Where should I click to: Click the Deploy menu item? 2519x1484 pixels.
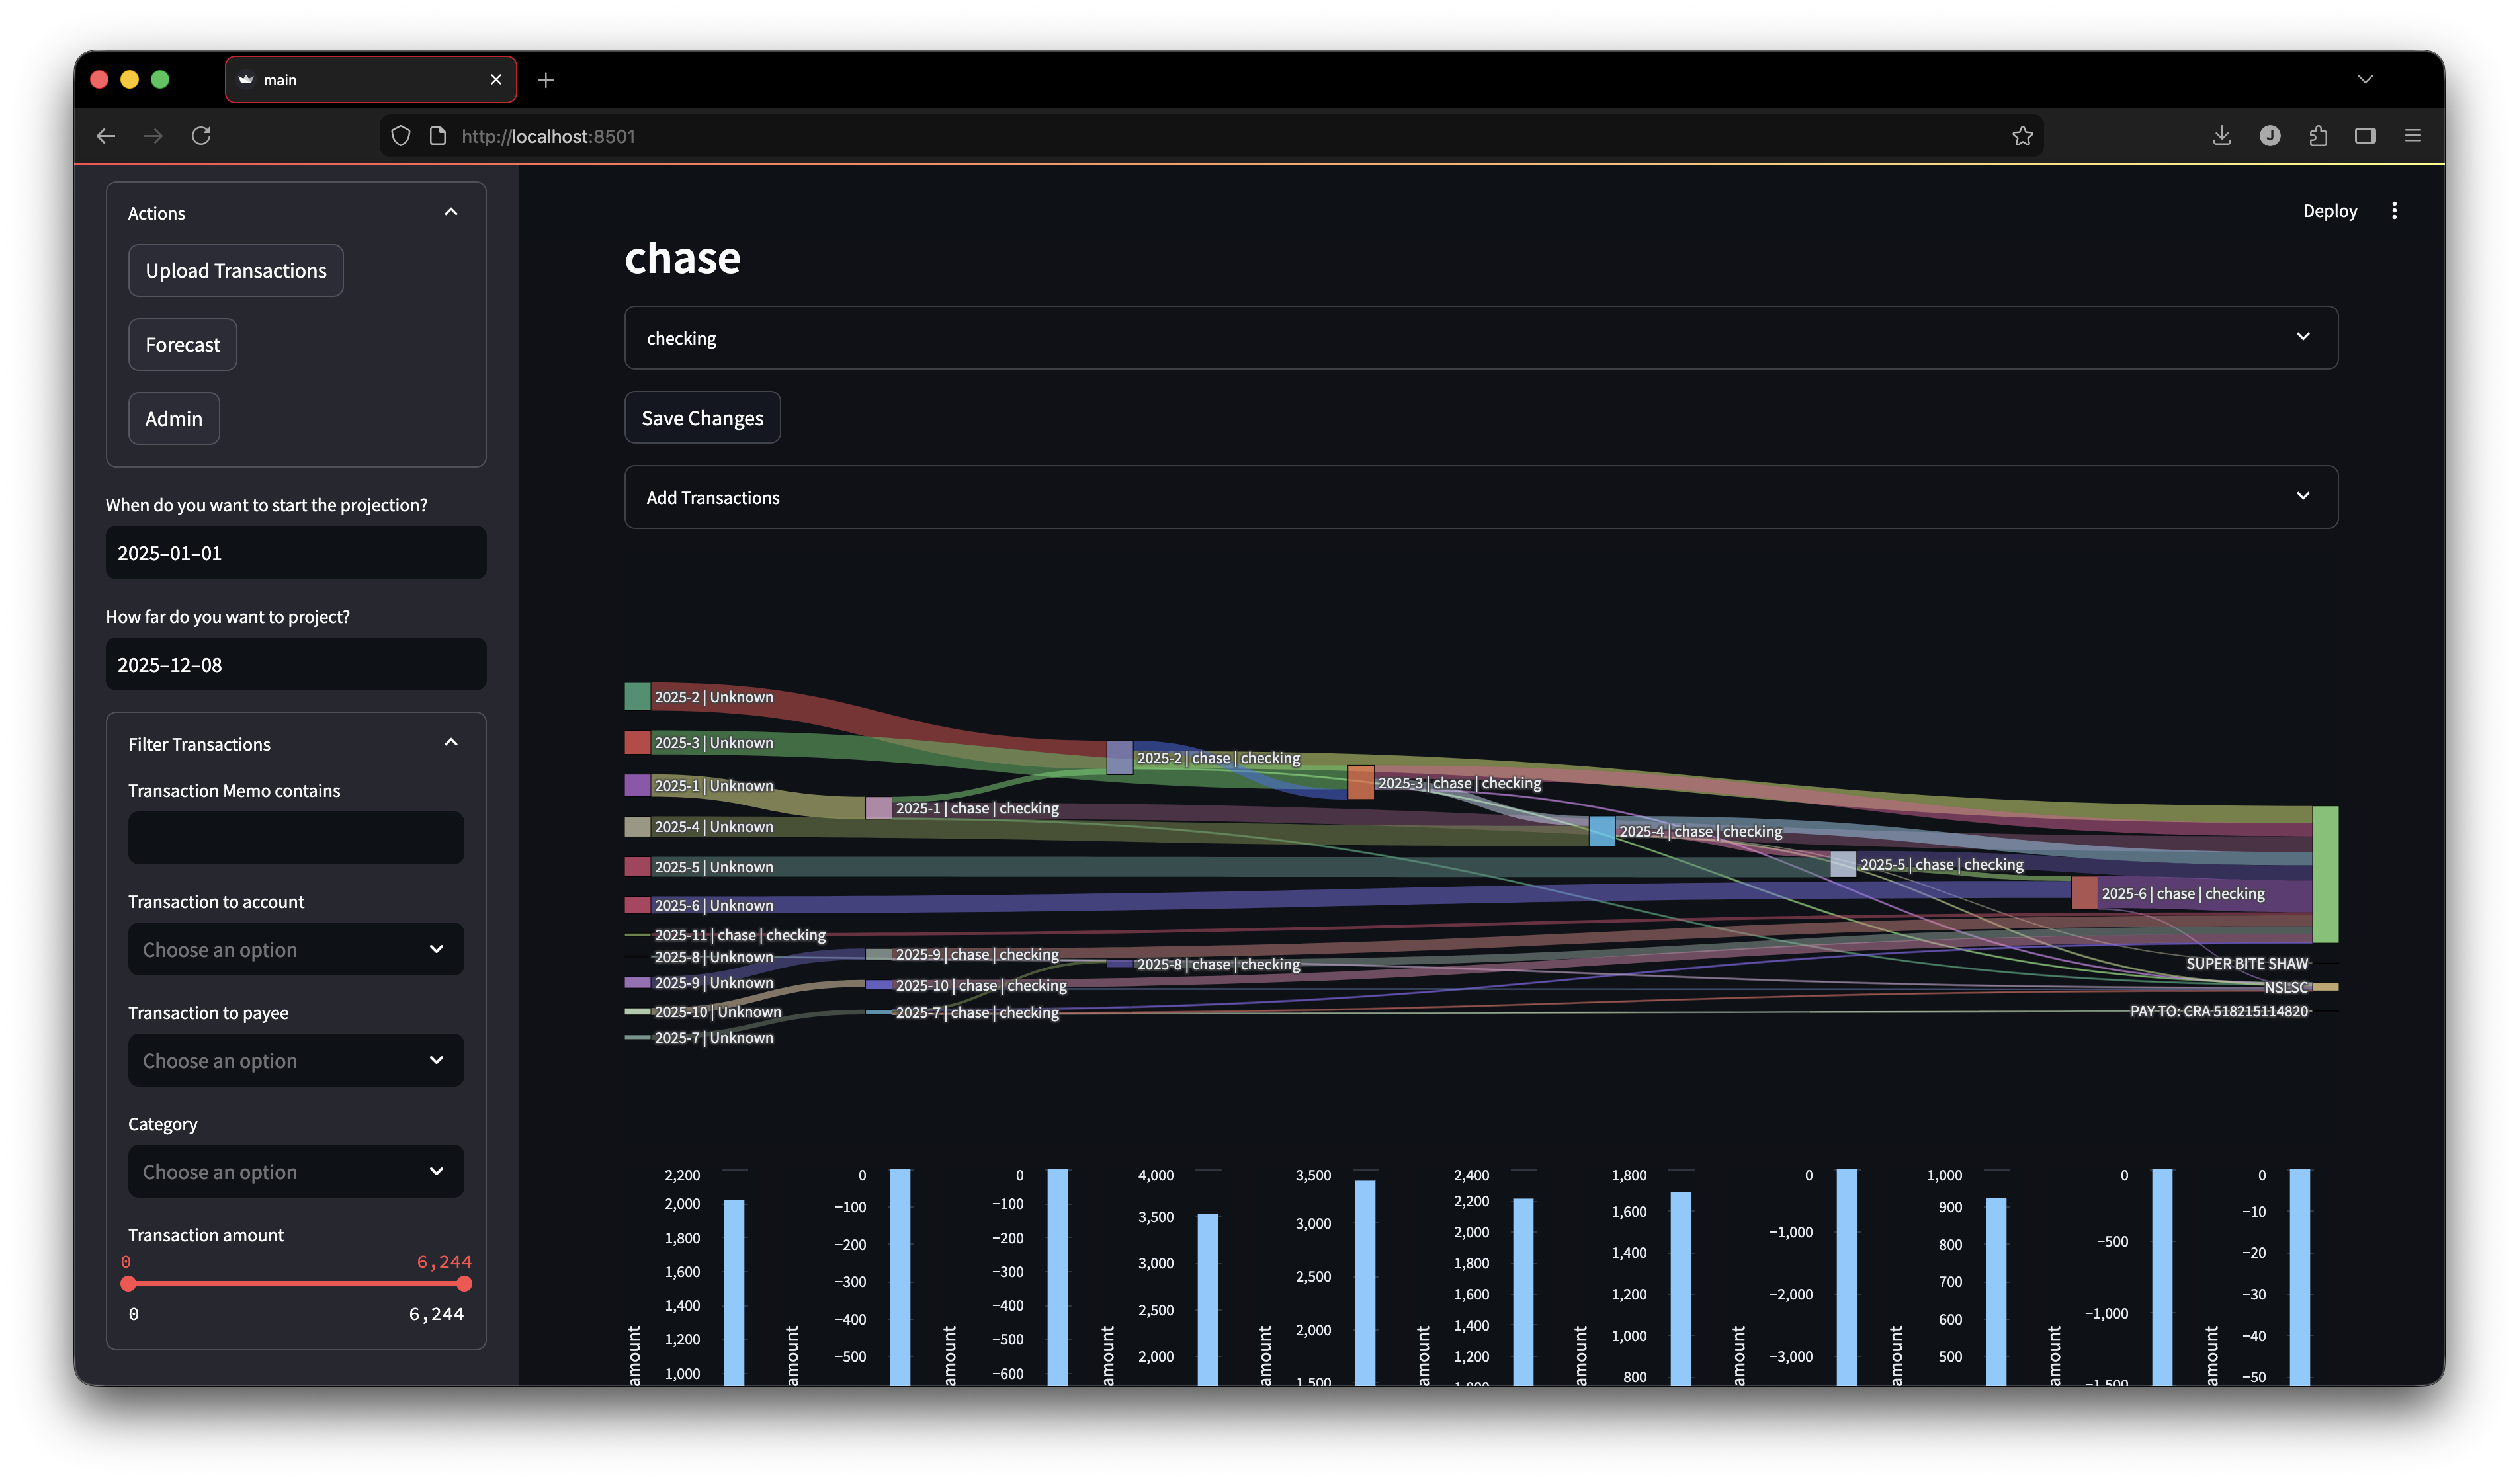tap(2330, 210)
